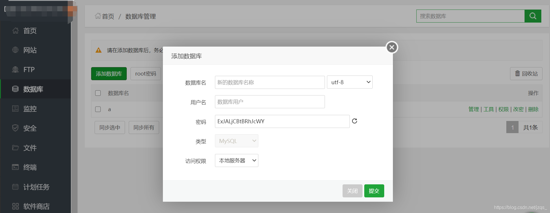The image size is (550, 213).
Task: Click the 用户名 database user field
Action: (x=270, y=102)
